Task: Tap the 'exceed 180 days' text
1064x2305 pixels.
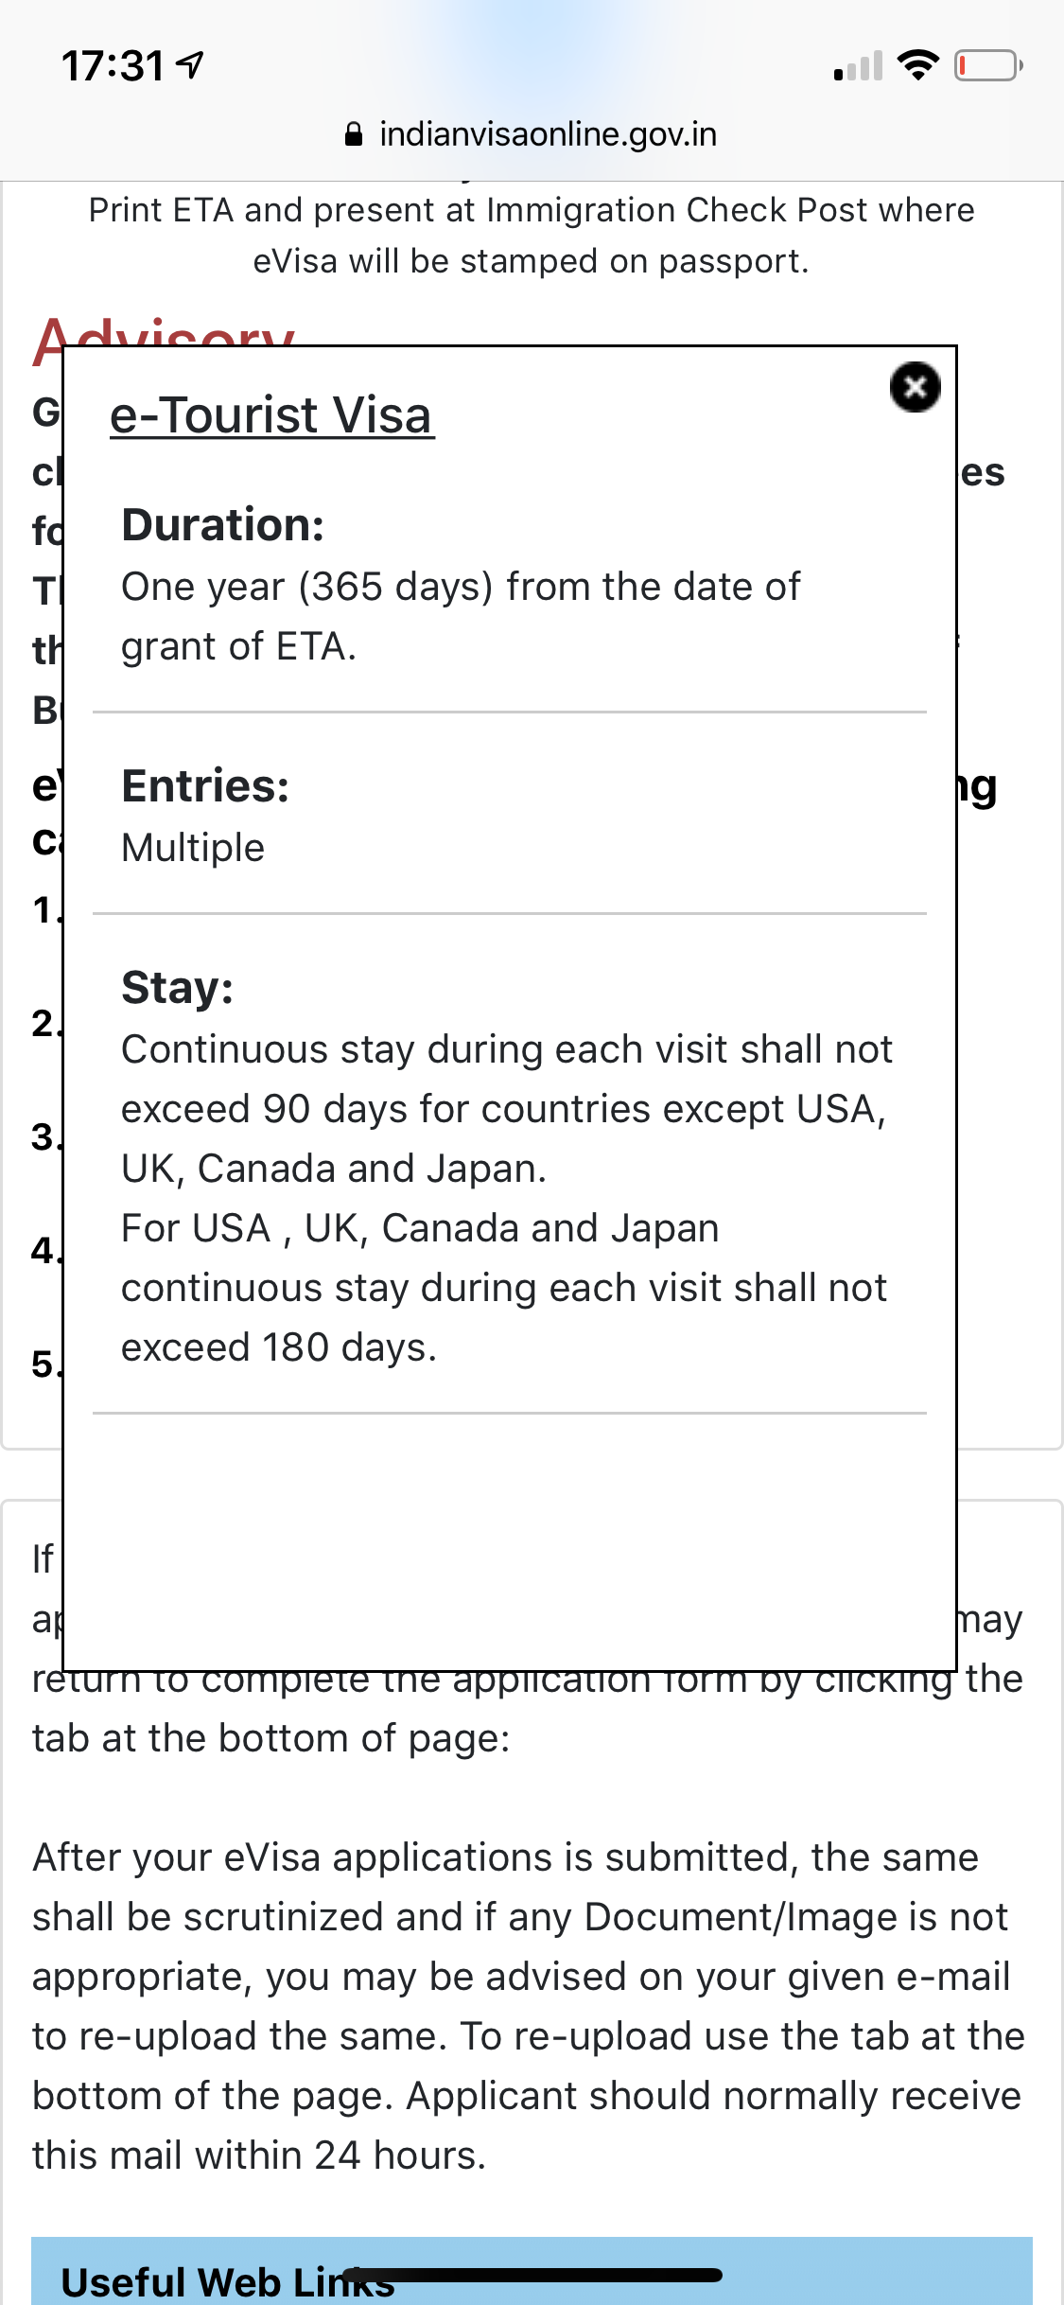Action: 279,1347
